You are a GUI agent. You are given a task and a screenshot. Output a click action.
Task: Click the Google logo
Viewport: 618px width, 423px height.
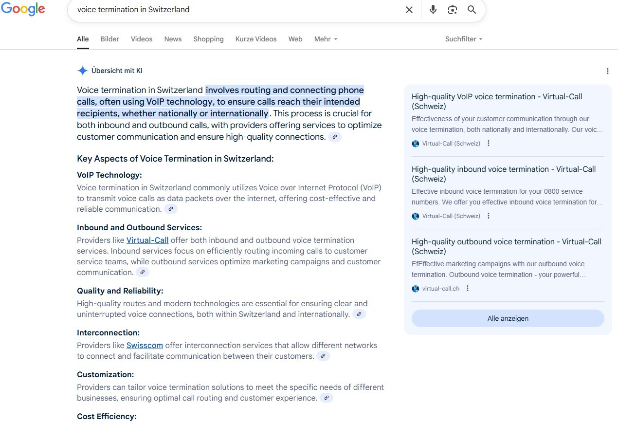pyautogui.click(x=23, y=9)
